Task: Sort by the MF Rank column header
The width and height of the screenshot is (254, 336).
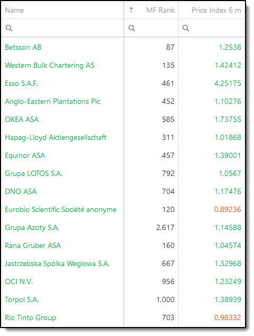Action: [x=160, y=10]
